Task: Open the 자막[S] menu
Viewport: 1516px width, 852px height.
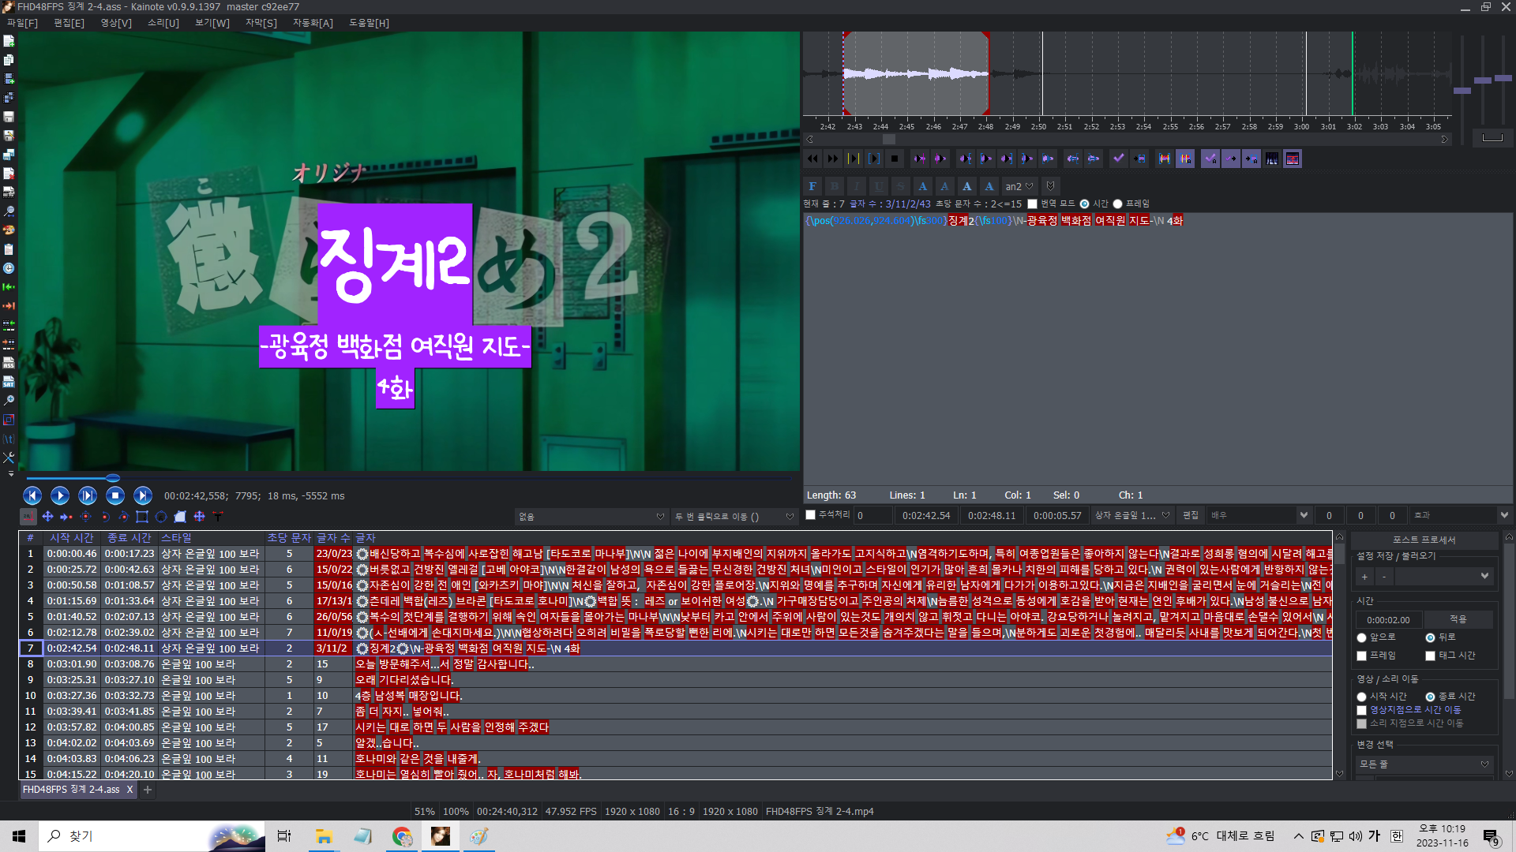Action: pyautogui.click(x=261, y=23)
